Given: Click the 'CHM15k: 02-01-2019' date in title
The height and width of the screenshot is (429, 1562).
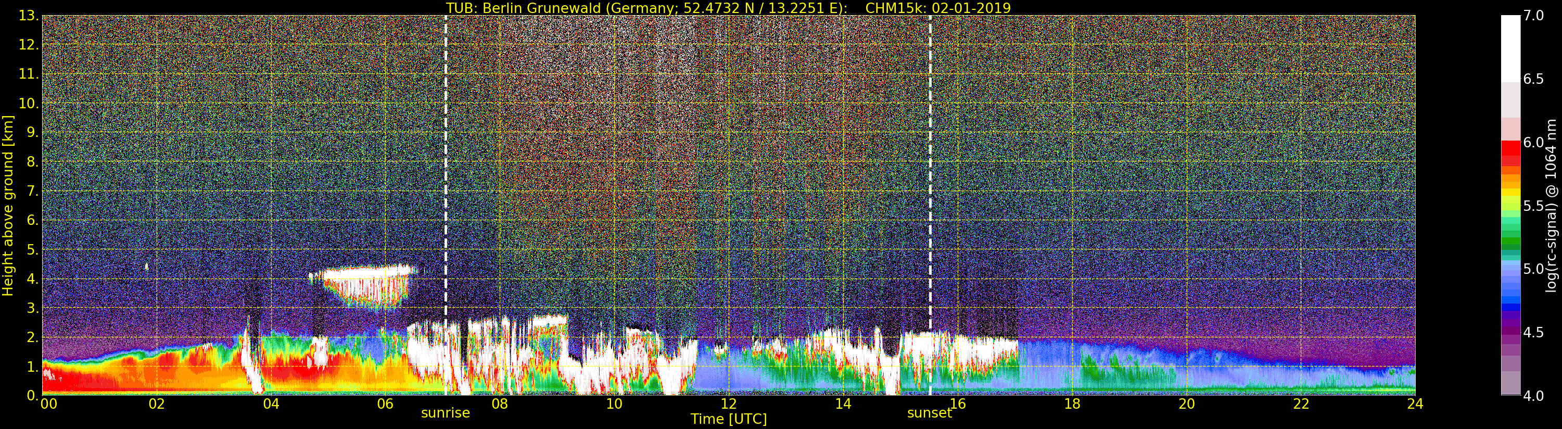Looking at the screenshot, I should [x=937, y=8].
